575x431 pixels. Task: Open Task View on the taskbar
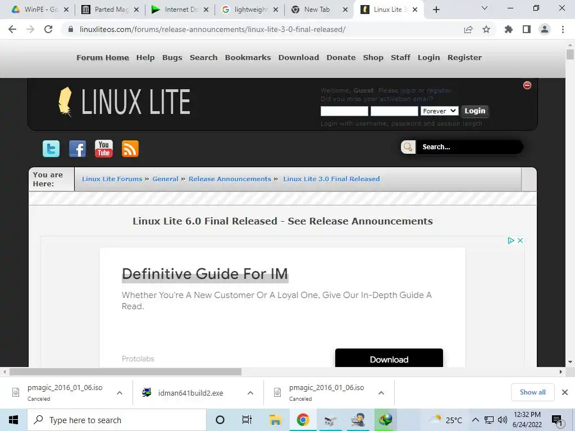point(247,420)
